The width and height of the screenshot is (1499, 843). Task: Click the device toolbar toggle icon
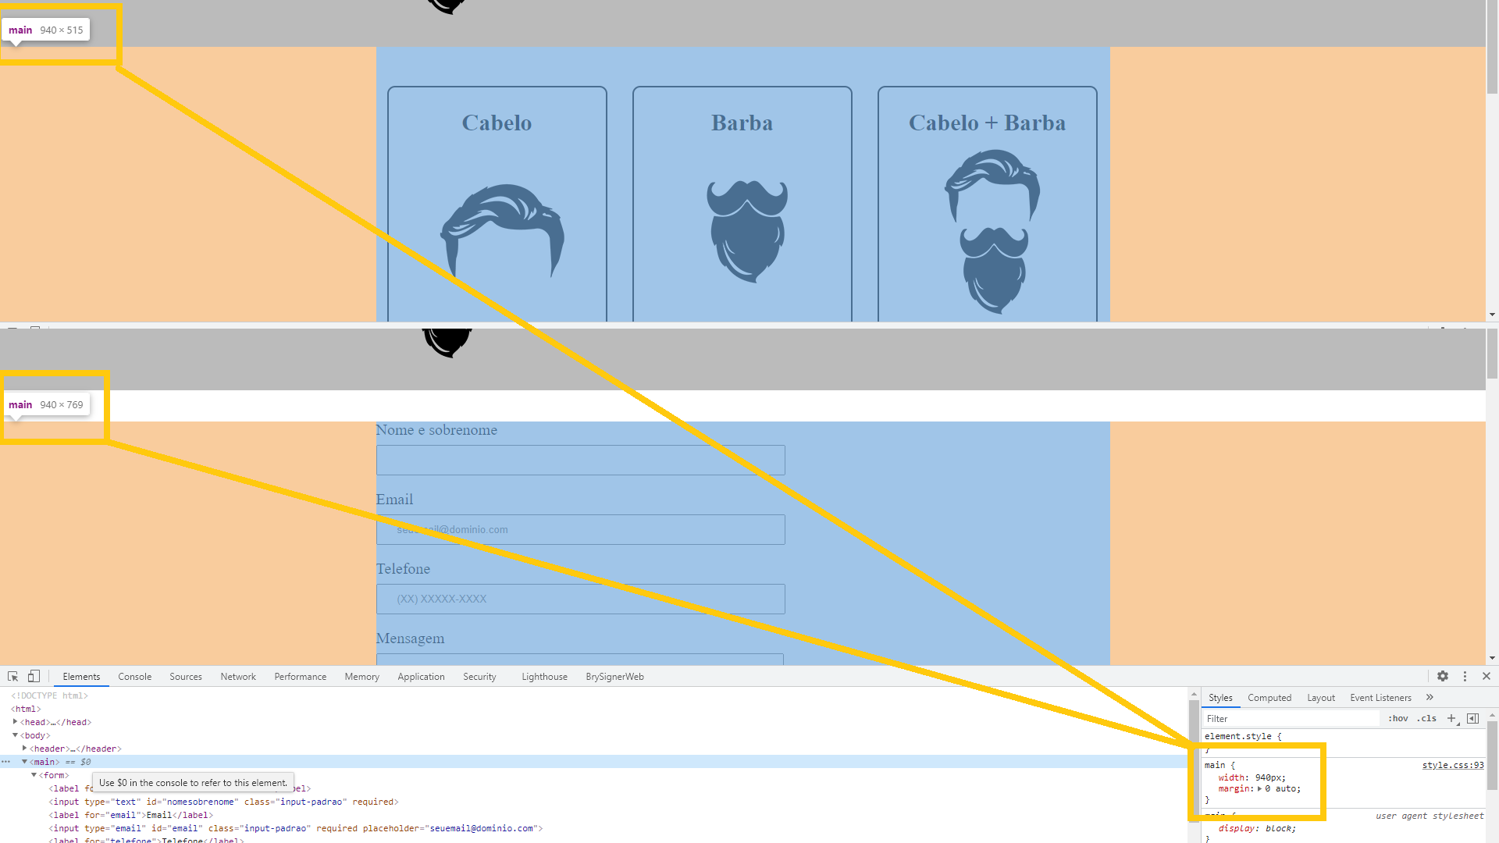[34, 676]
